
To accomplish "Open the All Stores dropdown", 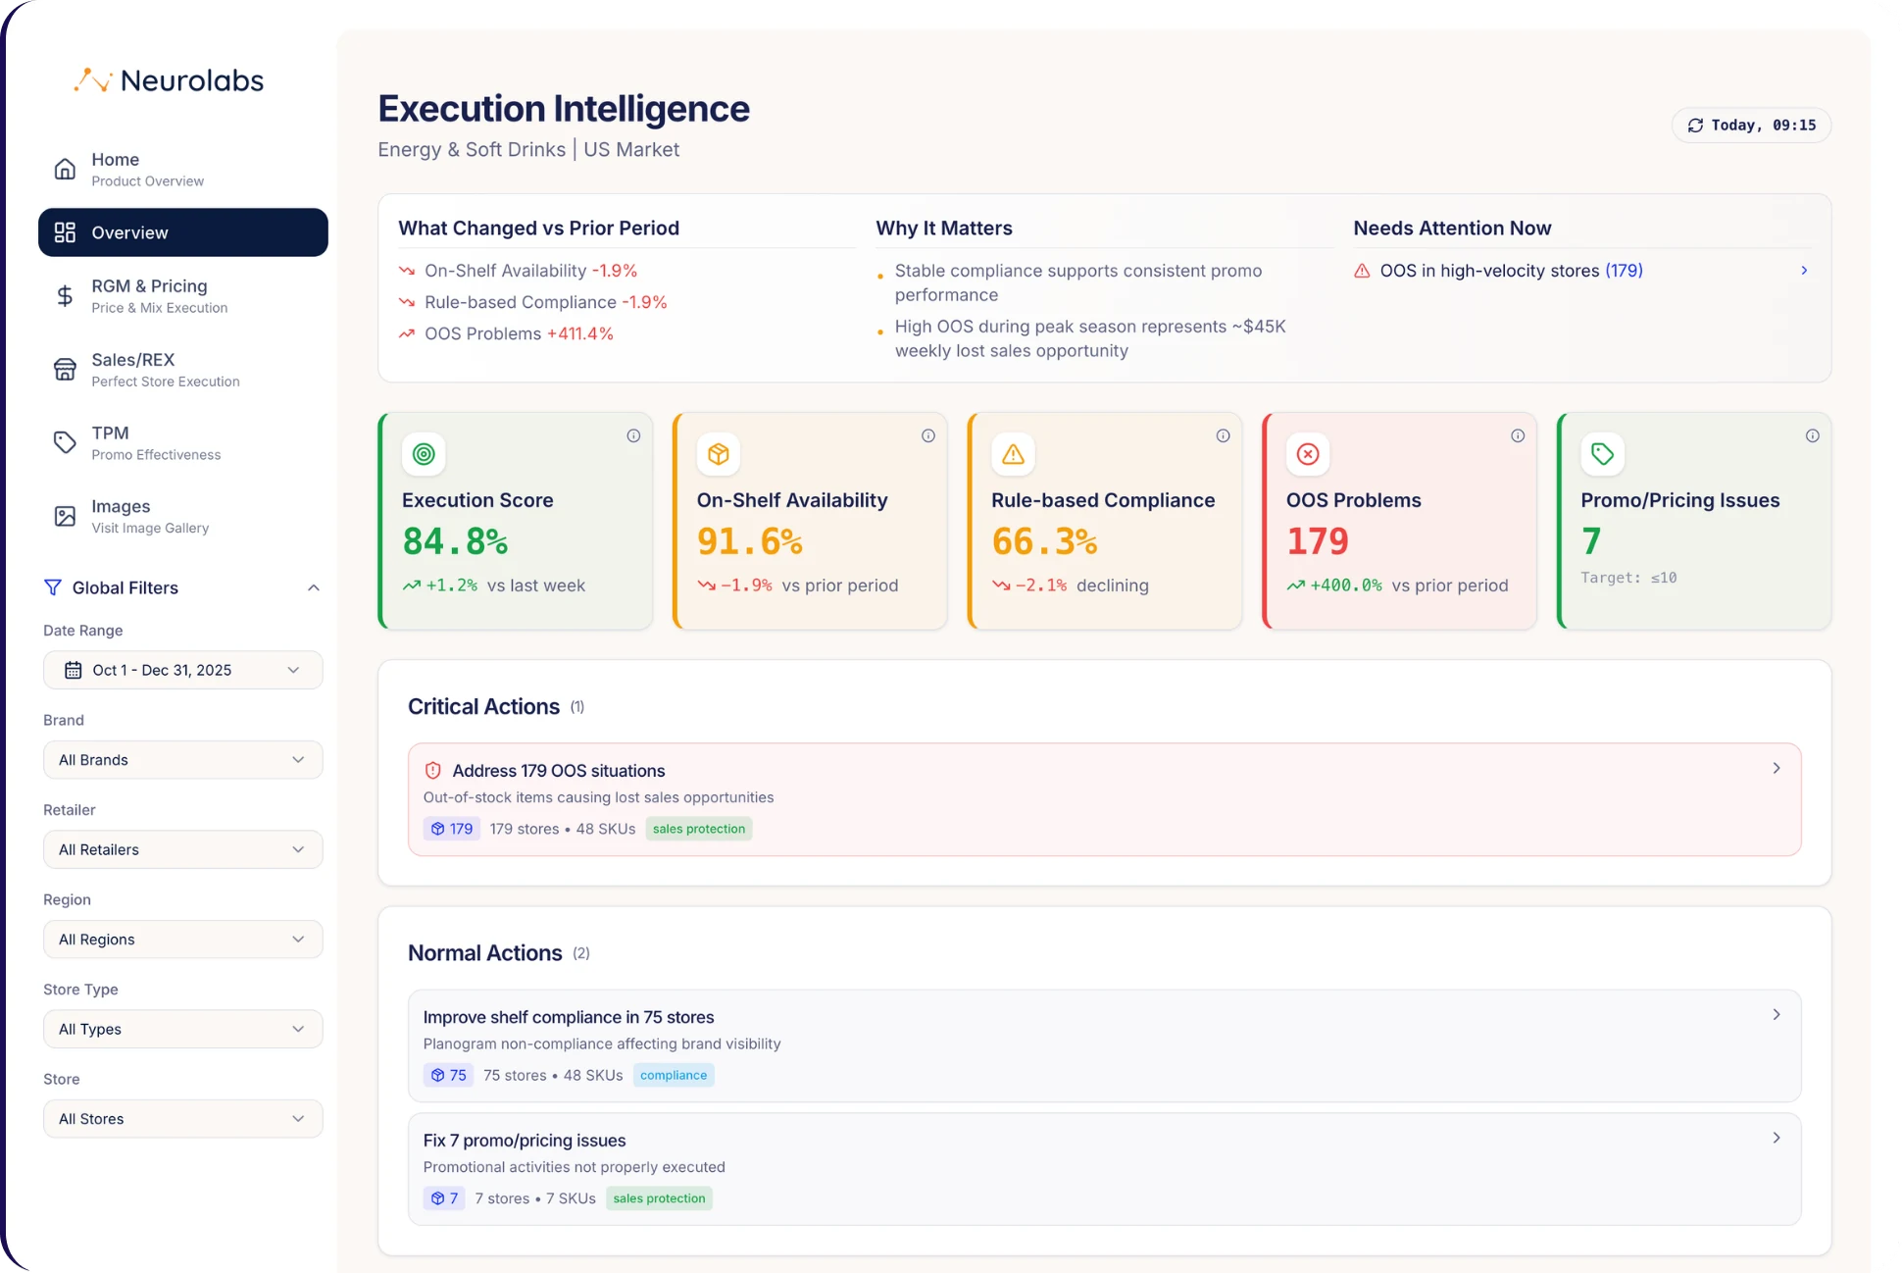I will point(183,1119).
